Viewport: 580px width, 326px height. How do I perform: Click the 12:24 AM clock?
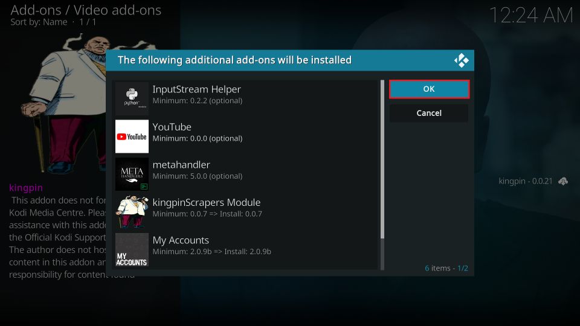531,16
